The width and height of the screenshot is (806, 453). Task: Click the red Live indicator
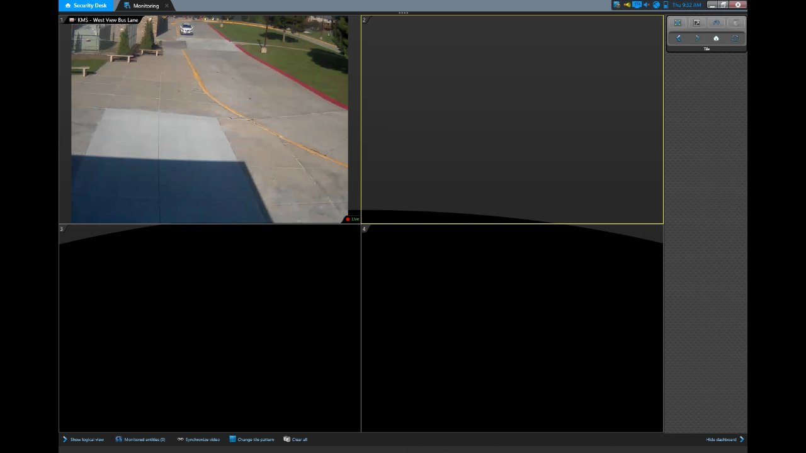pyautogui.click(x=352, y=219)
